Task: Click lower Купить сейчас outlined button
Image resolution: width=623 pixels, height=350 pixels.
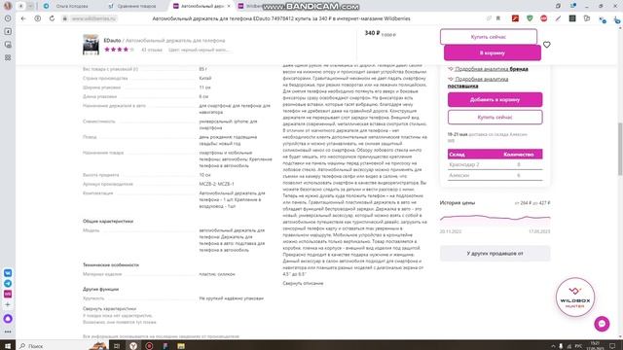Action: click(495, 117)
